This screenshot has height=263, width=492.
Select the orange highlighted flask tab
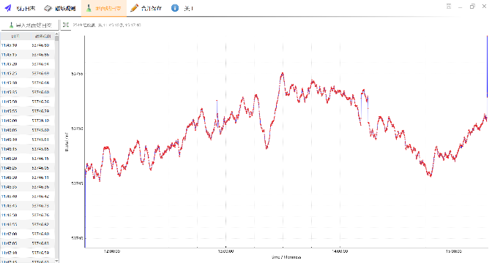point(104,8)
